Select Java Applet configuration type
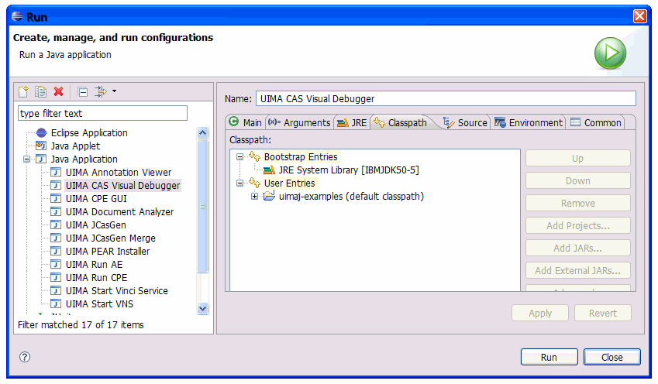Image resolution: width=658 pixels, height=384 pixels. point(75,146)
